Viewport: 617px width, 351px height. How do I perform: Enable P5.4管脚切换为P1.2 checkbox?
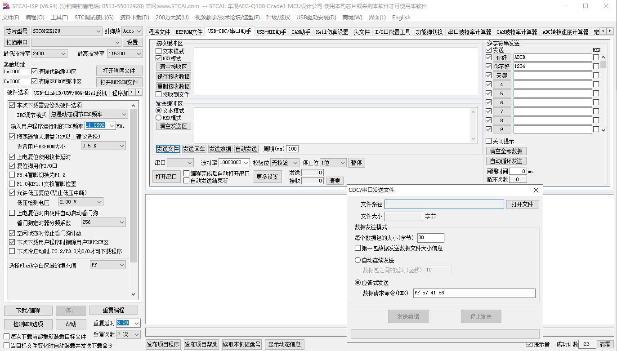[x=12, y=175]
